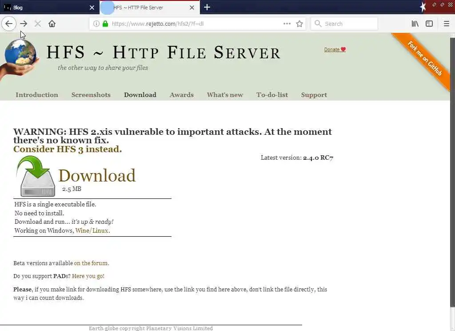Image resolution: width=455 pixels, height=331 pixels.
Task: Click the tagline 'the other way to share your files'
Action: coord(103,68)
